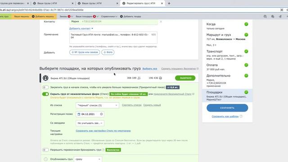
Task: Go to Маршрут и груз sidebar section
Action: 227,40
